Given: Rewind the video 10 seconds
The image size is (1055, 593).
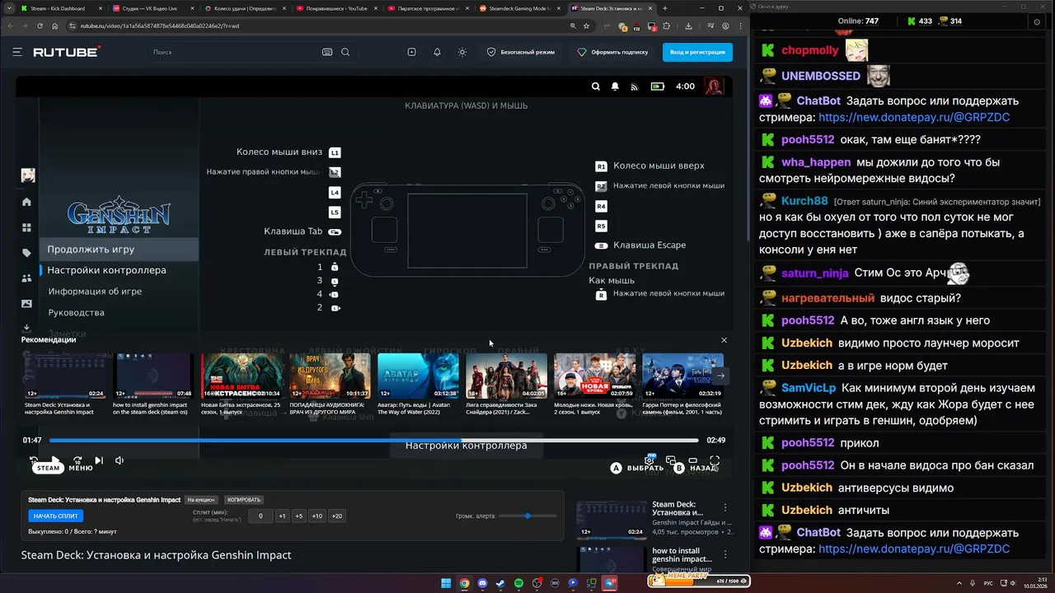Looking at the screenshot, I should 34,460.
